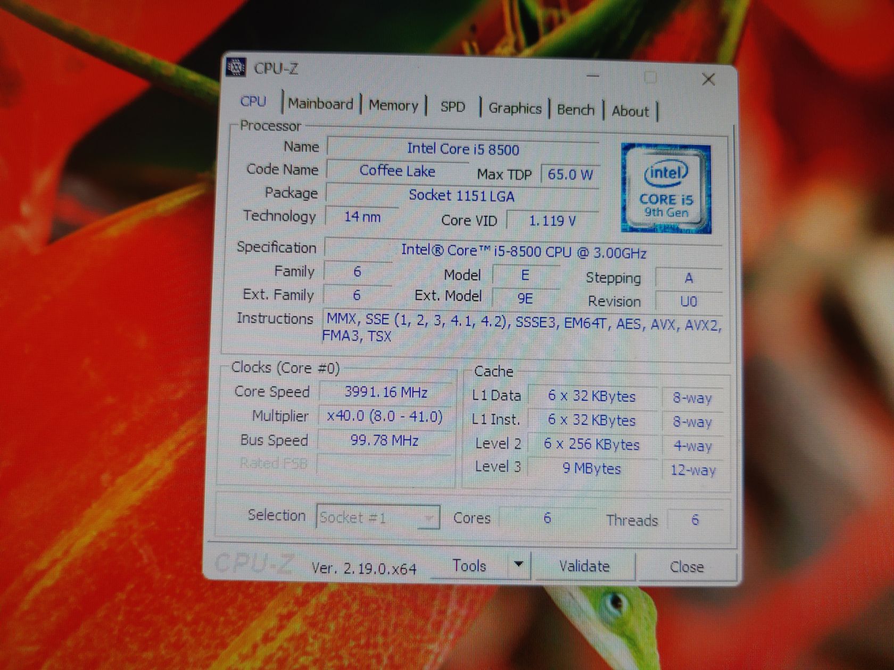Click the Tools button
The image size is (894, 670).
click(469, 566)
